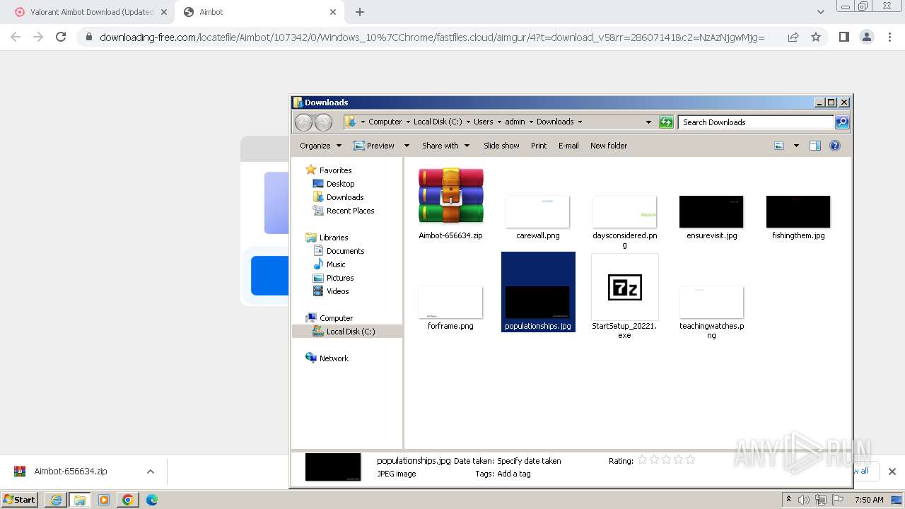The width and height of the screenshot is (905, 509).
Task: Open Recent Places in navigation pane
Action: pyautogui.click(x=350, y=211)
